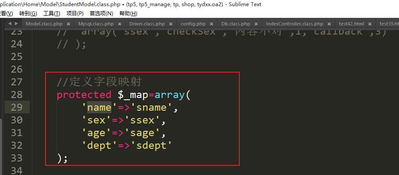Click line number 29 in gutter

17,107
